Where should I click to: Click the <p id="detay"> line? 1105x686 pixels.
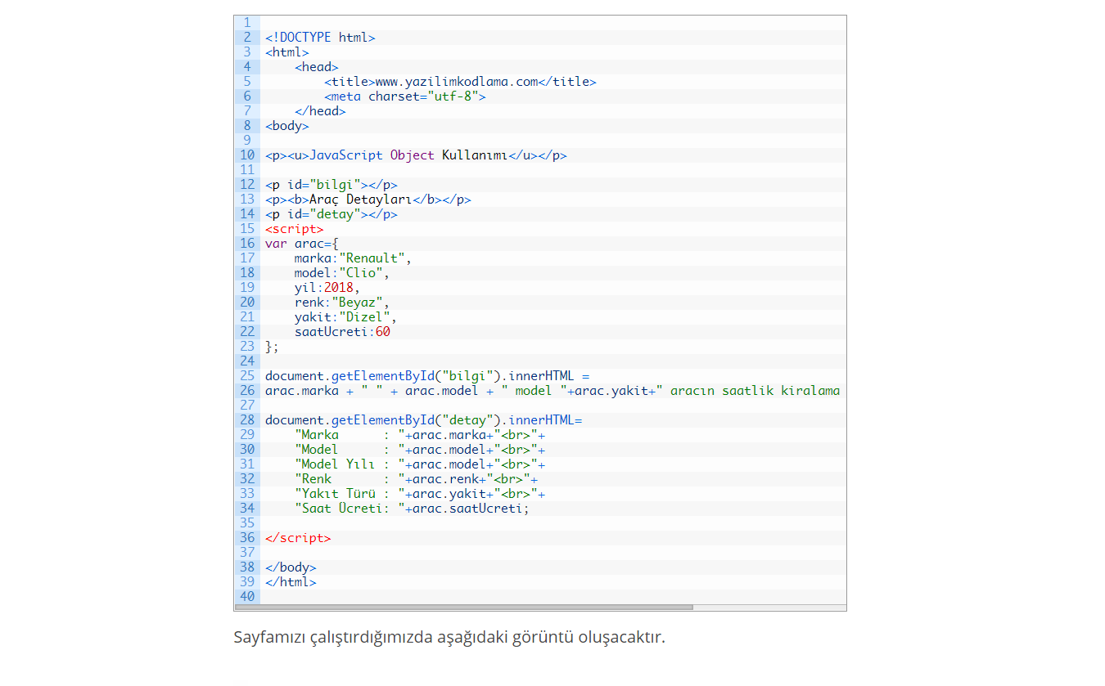coord(331,214)
